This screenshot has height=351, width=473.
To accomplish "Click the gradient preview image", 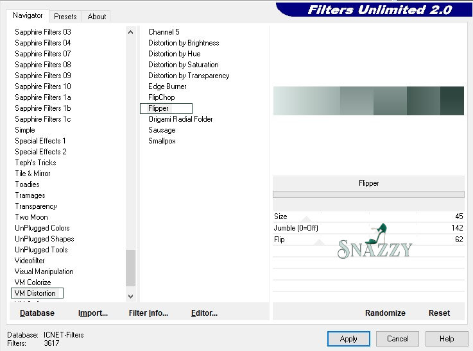I will pos(368,101).
